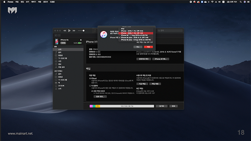Screen dimensions: 251x141
Task: Open 사진 in the settings sidebar
Action: 68,61
